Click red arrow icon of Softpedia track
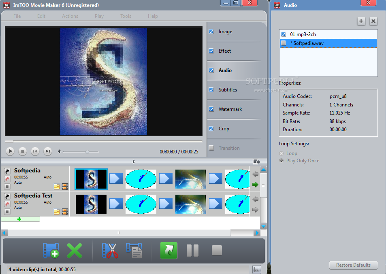This screenshot has width=386, height=274. point(7,179)
